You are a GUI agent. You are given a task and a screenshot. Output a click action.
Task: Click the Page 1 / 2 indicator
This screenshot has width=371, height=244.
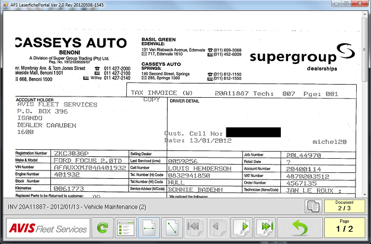pos(344,227)
